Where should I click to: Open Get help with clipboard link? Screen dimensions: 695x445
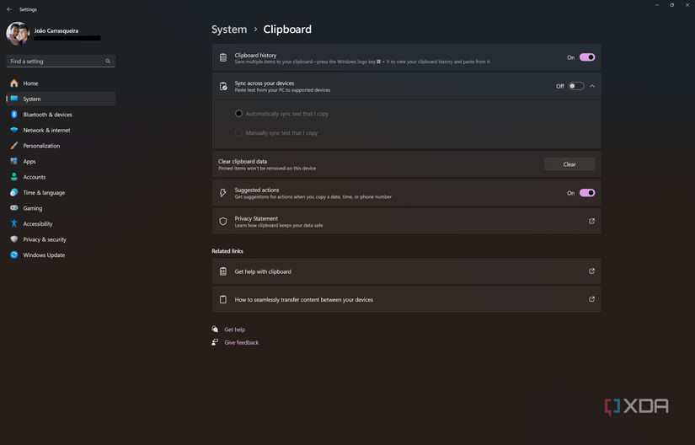(x=406, y=271)
